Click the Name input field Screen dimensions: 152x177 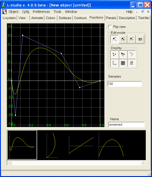click(126, 125)
